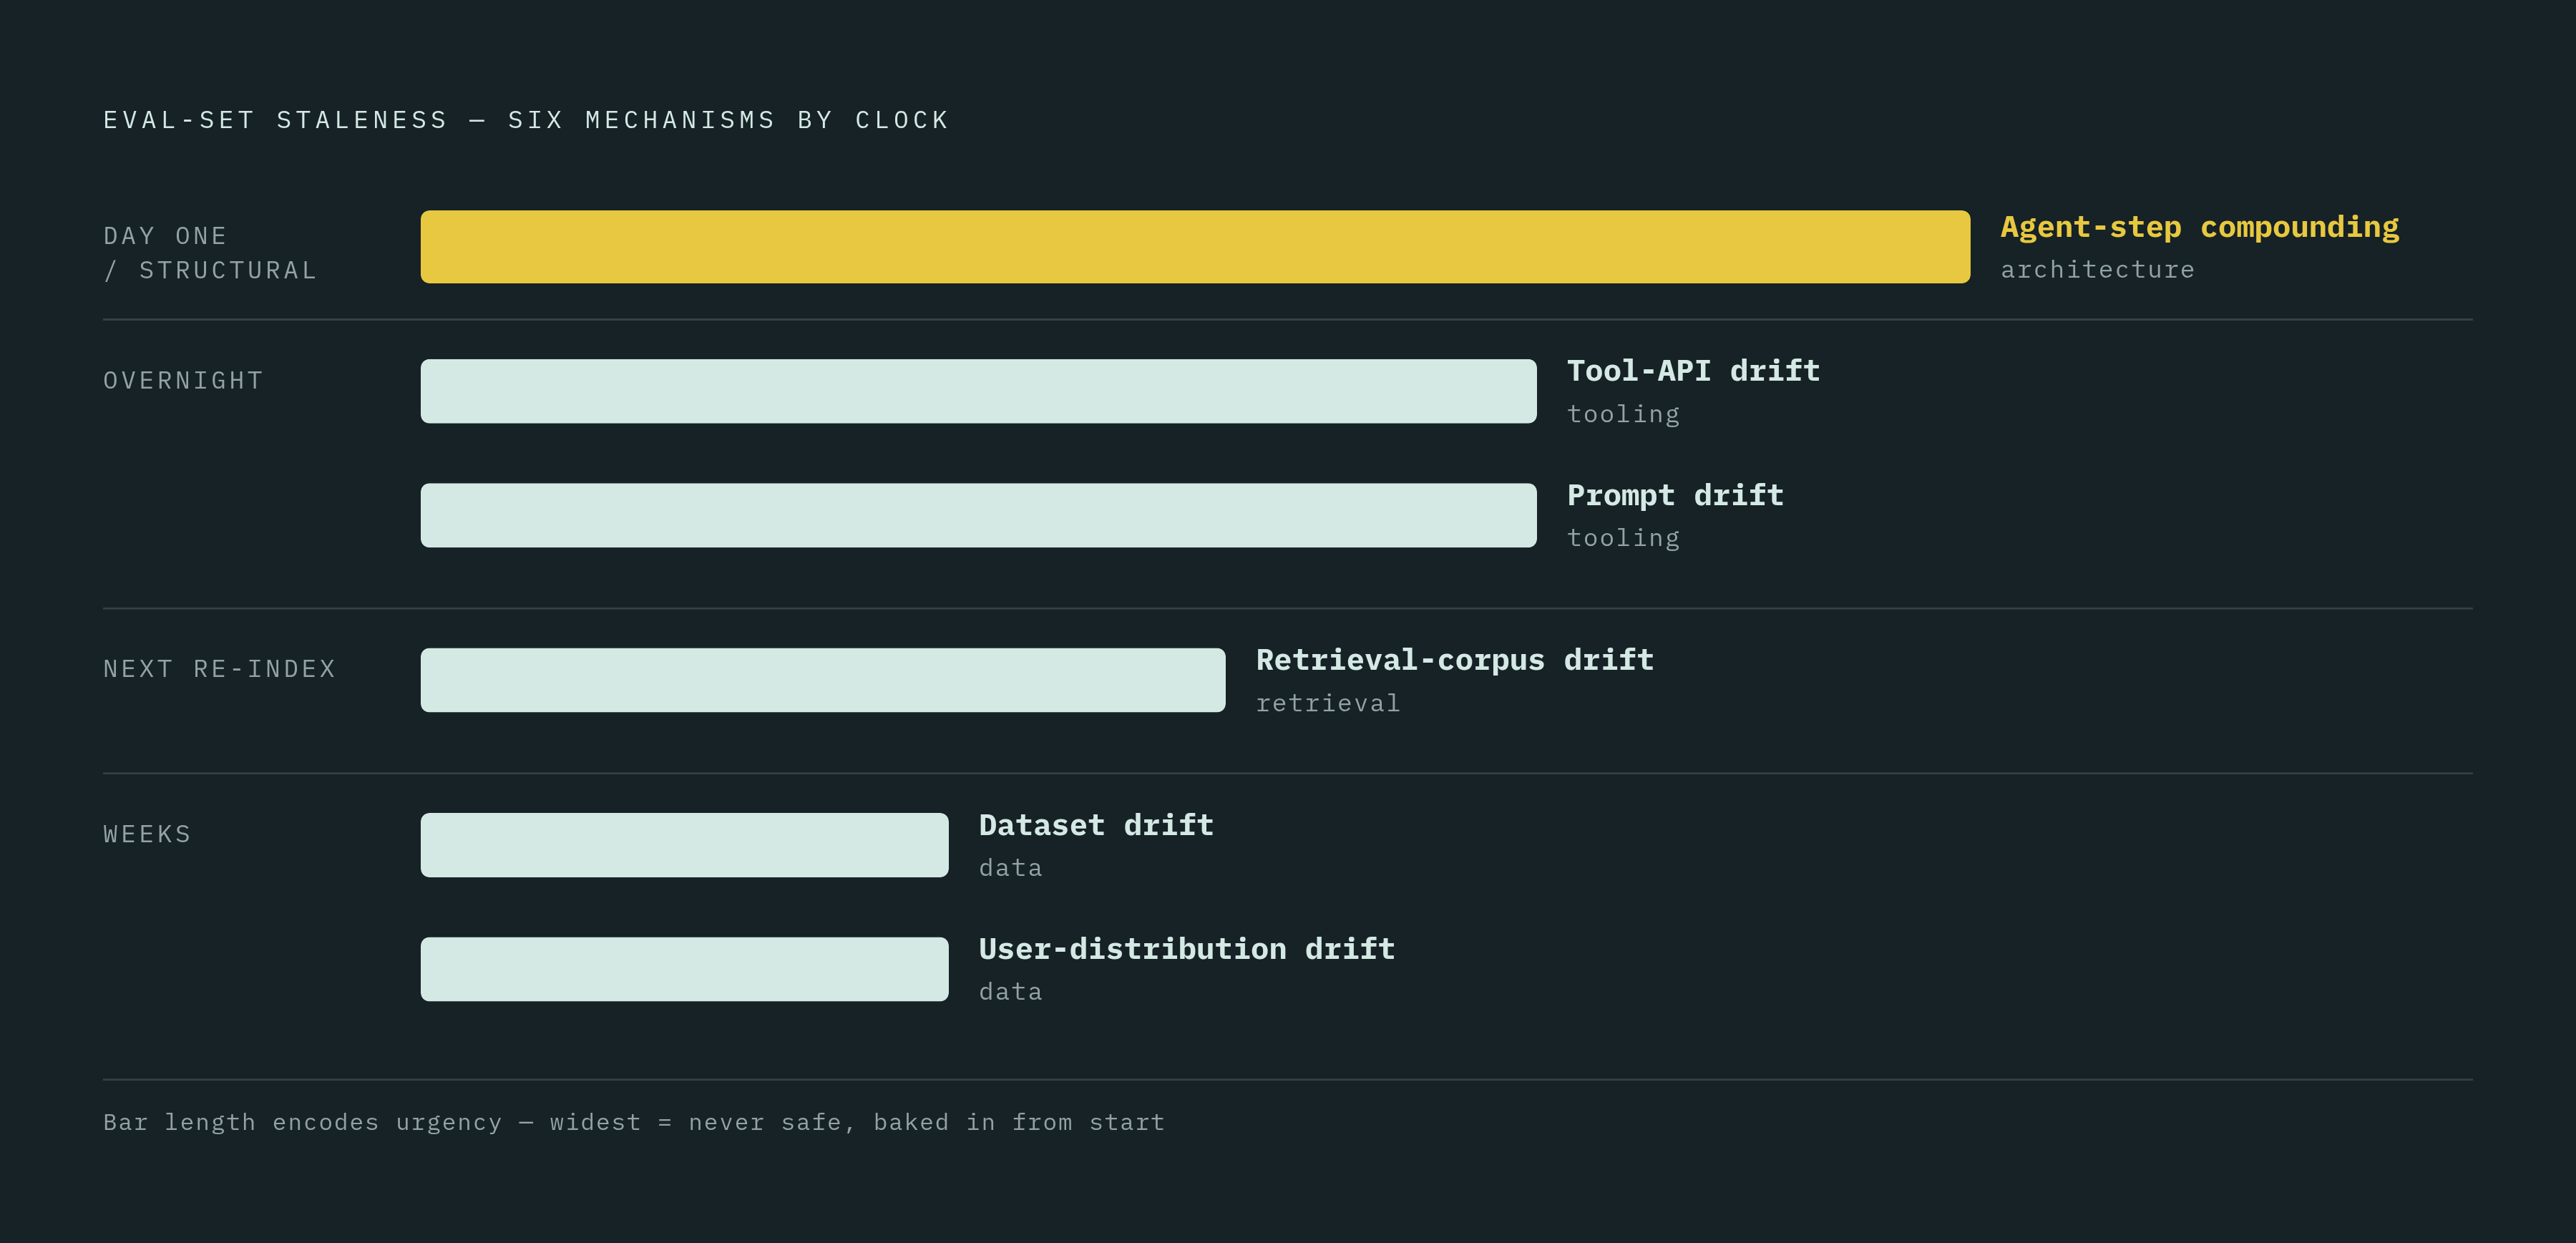Click the 'retrieval' subtitle text
The height and width of the screenshot is (1243, 2576).
click(x=1328, y=704)
